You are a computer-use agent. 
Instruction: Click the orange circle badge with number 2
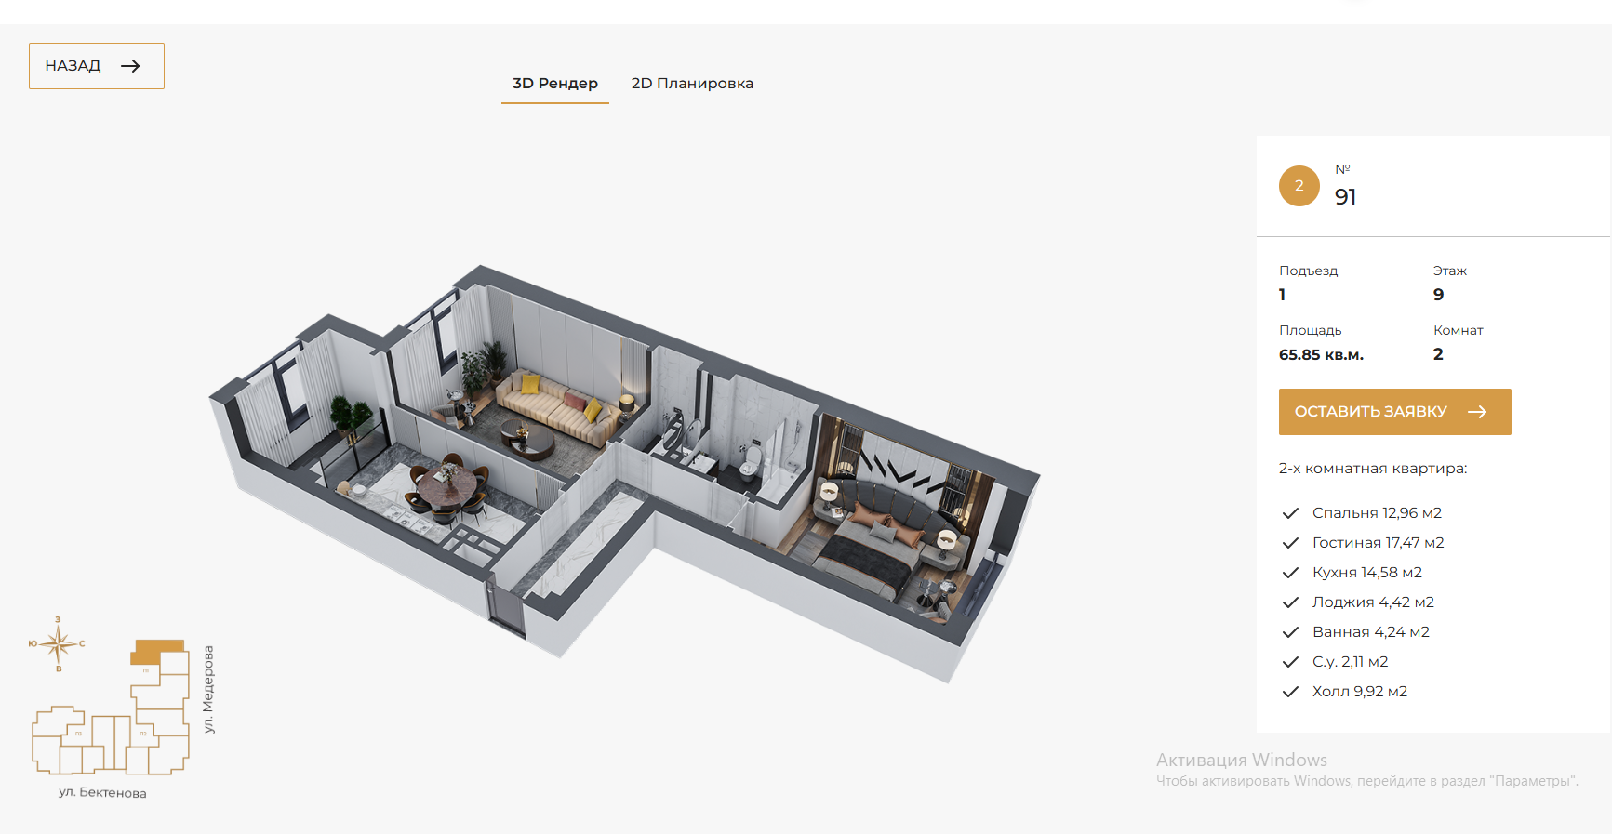[x=1299, y=186]
